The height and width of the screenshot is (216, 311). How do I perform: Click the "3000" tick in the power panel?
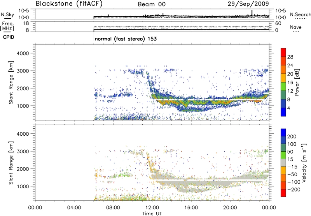pyautogui.click(x=23, y=71)
